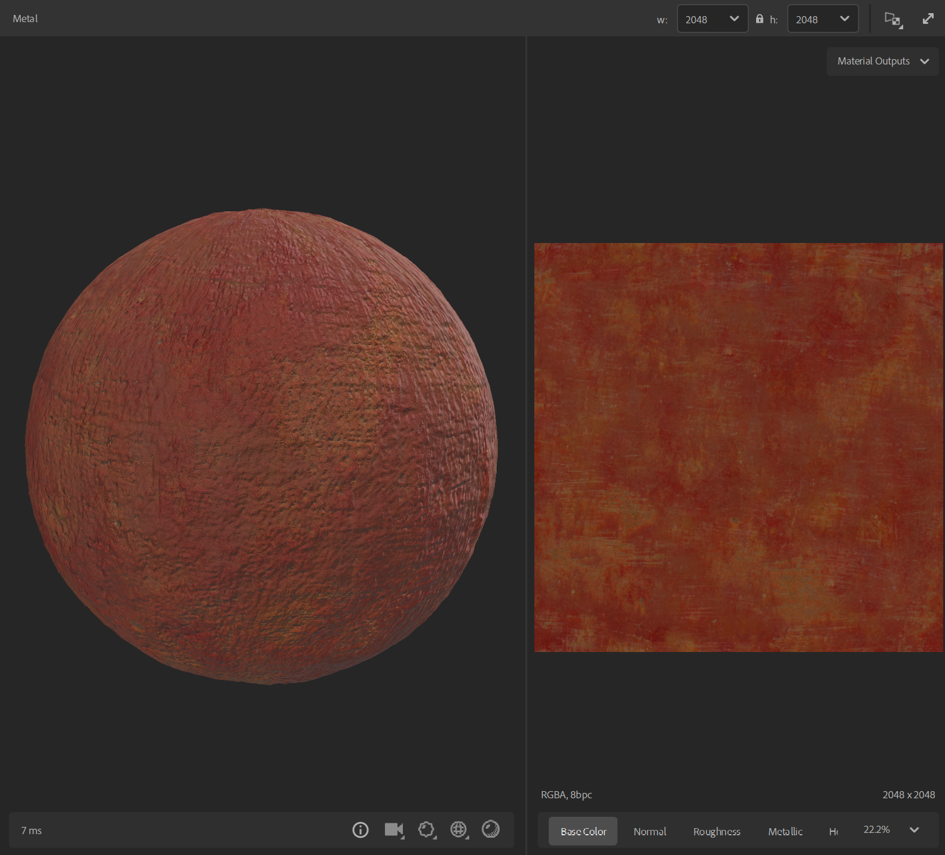The height and width of the screenshot is (855, 945).
Task: Expand the Material Outputs dropdown
Action: click(x=882, y=61)
